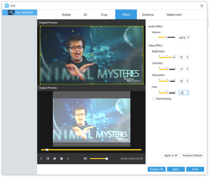This screenshot has width=209, height=177.
Task: Click the fast forward icon
Action: [x=55, y=158]
